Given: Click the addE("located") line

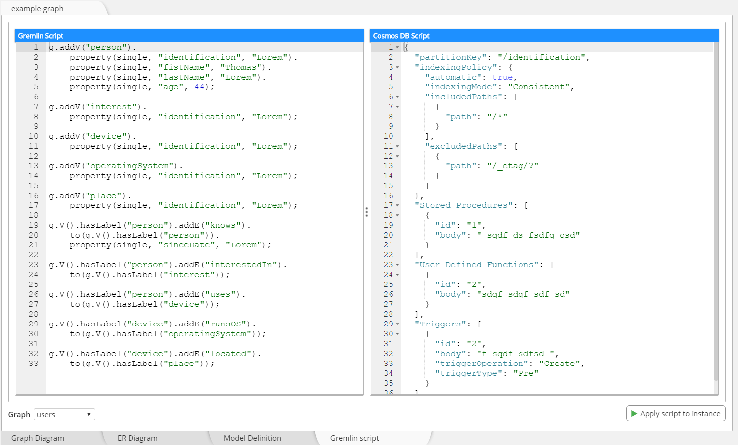Looking at the screenshot, I should [x=155, y=354].
